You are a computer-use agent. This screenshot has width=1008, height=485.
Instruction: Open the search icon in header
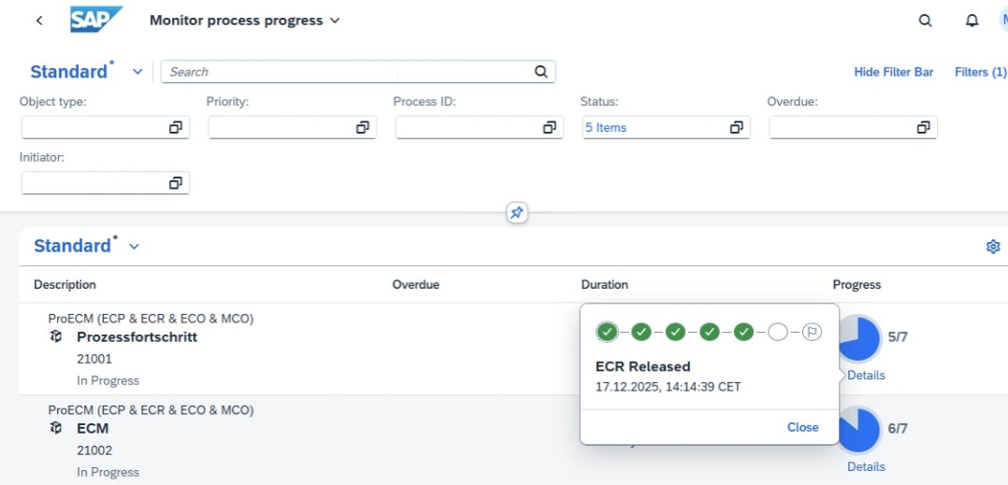pos(925,21)
